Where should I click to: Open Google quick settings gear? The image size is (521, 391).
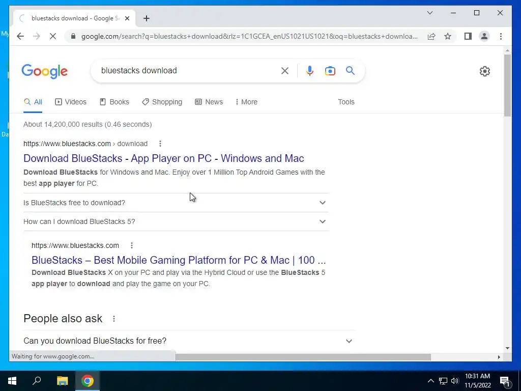[x=485, y=71]
